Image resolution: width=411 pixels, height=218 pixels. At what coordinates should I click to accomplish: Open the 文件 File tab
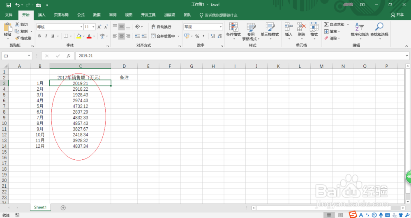click(x=9, y=15)
